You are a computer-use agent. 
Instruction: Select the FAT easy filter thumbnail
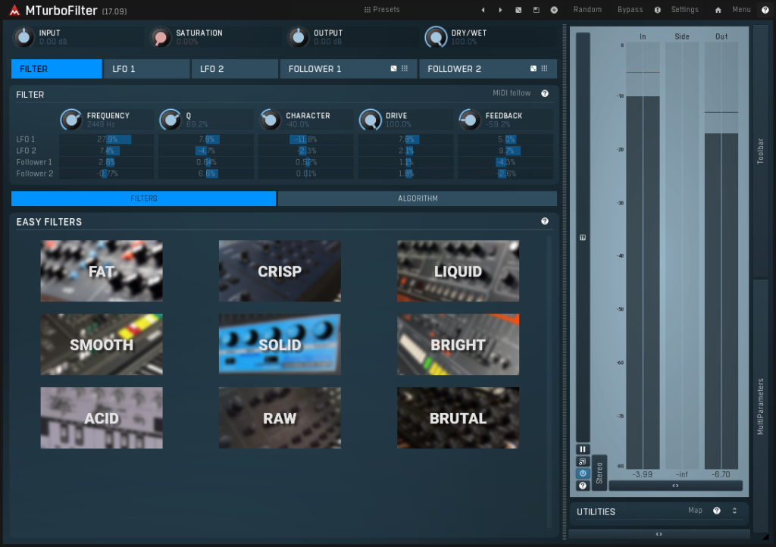tap(102, 271)
